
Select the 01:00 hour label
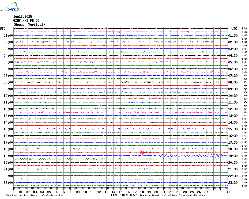point(8,35)
